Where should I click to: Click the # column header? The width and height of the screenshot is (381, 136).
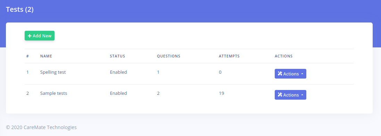click(x=27, y=56)
